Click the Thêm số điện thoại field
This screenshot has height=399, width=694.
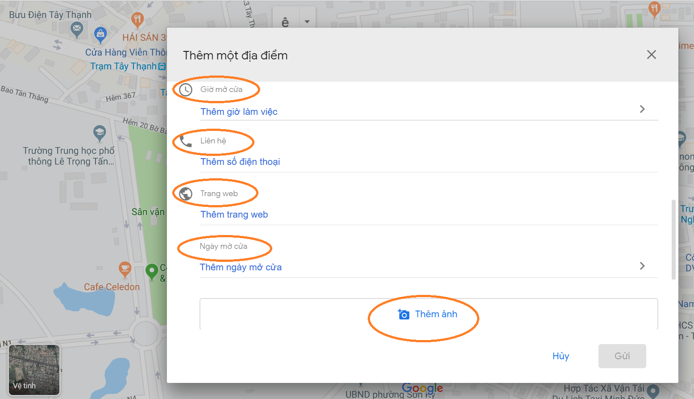coord(240,162)
